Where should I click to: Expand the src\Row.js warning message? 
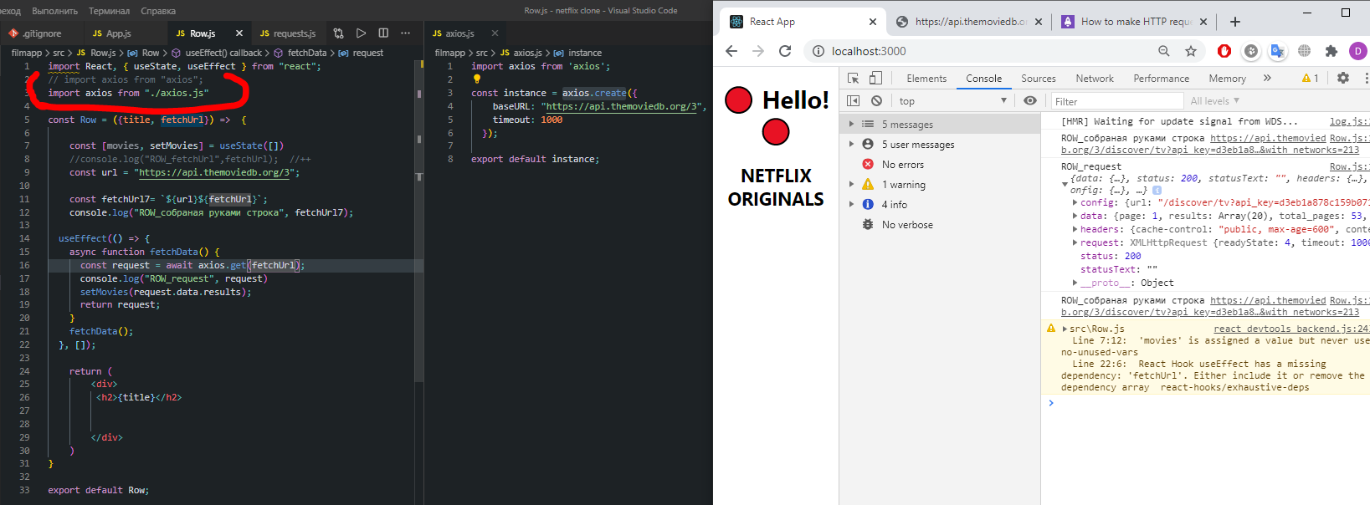[x=1065, y=329]
